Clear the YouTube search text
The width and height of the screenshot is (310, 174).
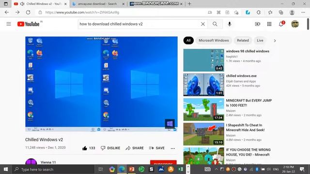tap(203, 24)
